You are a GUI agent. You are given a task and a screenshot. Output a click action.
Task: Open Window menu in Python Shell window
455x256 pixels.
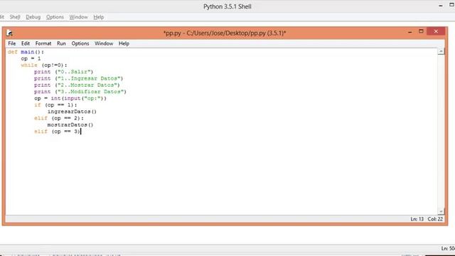coord(78,17)
